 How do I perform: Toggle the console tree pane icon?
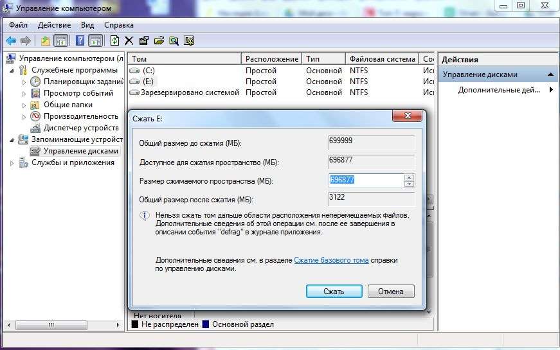60,40
